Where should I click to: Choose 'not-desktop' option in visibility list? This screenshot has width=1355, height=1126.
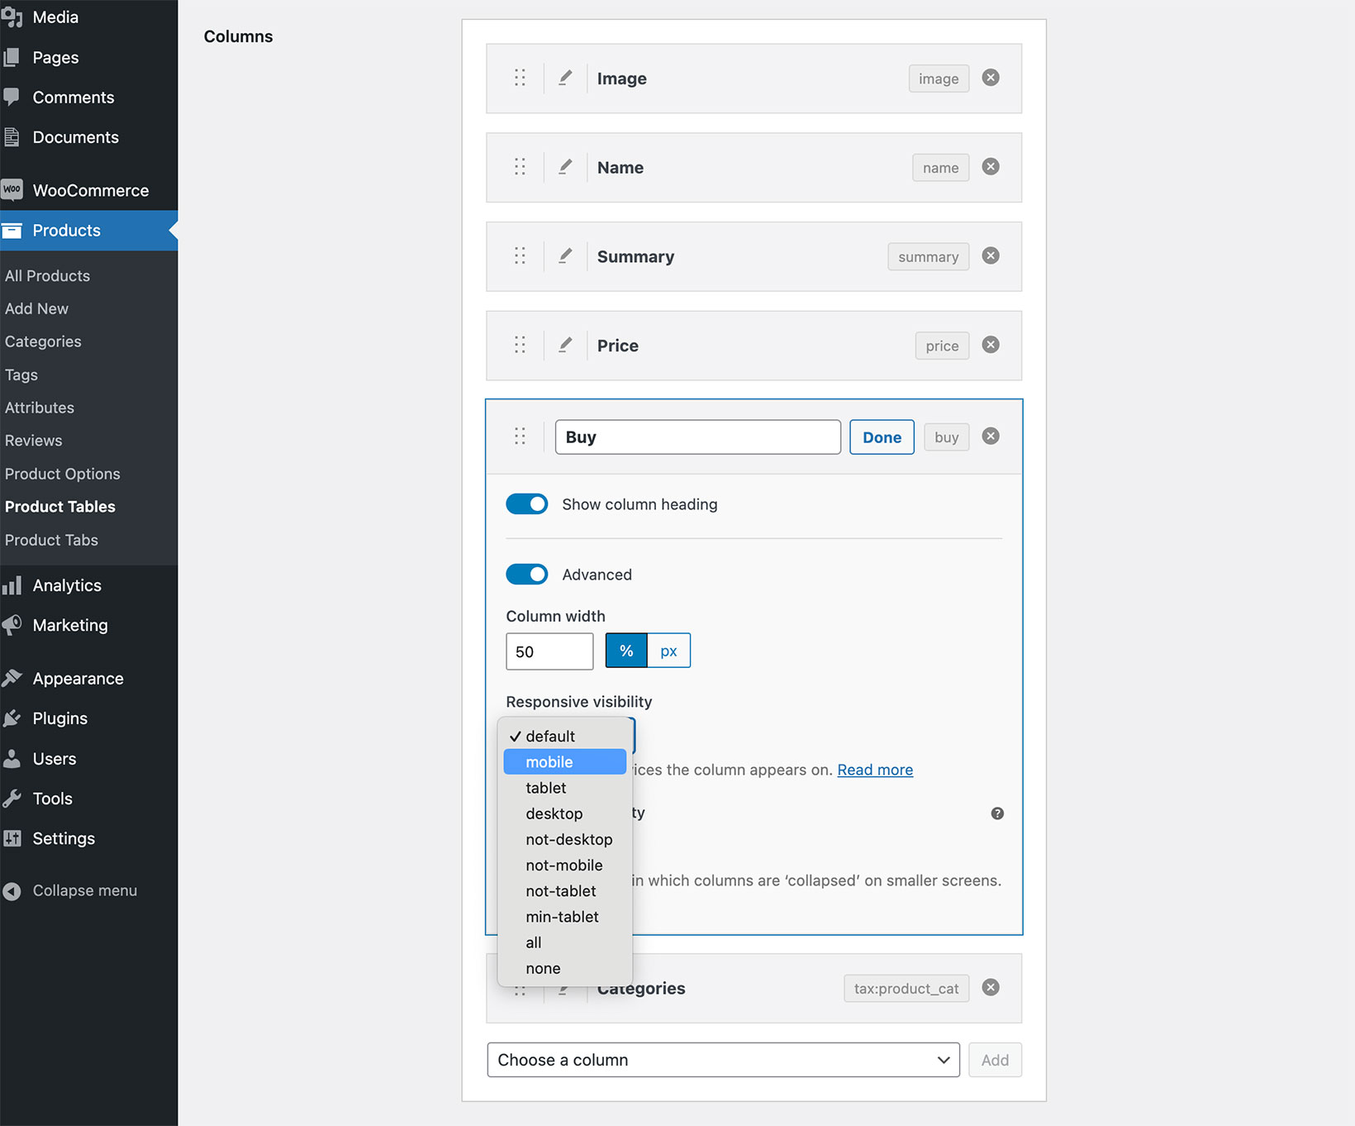pyautogui.click(x=568, y=840)
